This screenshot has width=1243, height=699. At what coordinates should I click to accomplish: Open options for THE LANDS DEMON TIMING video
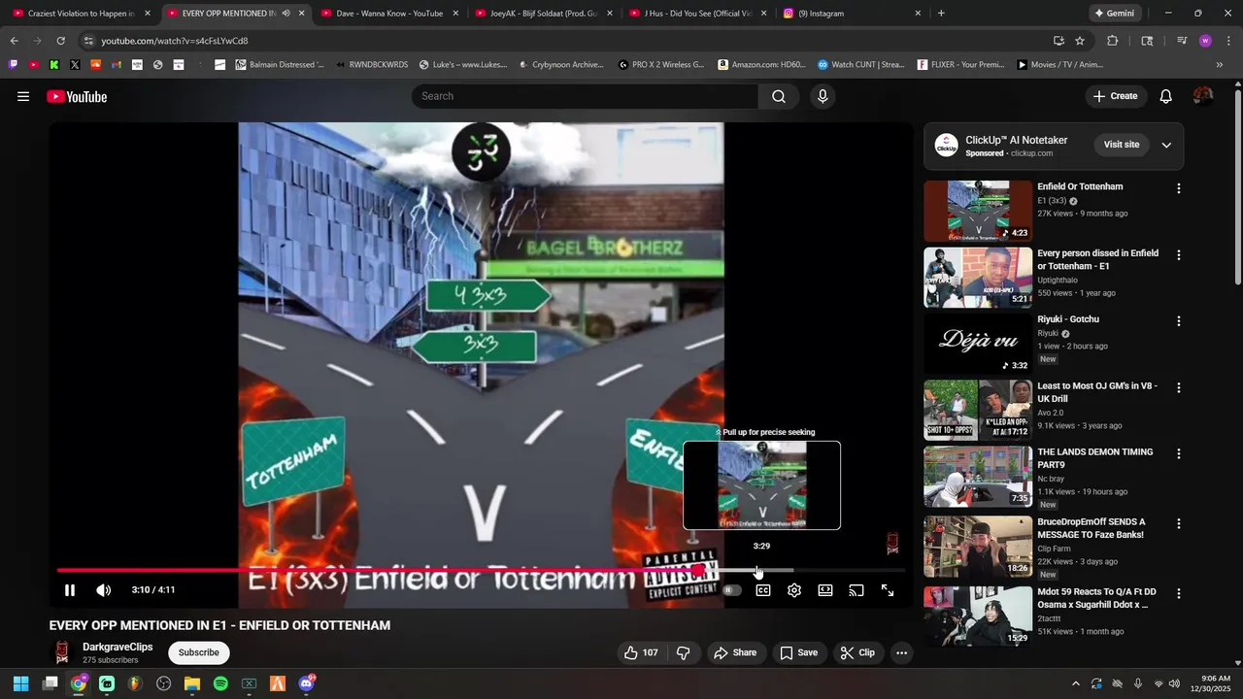(1179, 453)
